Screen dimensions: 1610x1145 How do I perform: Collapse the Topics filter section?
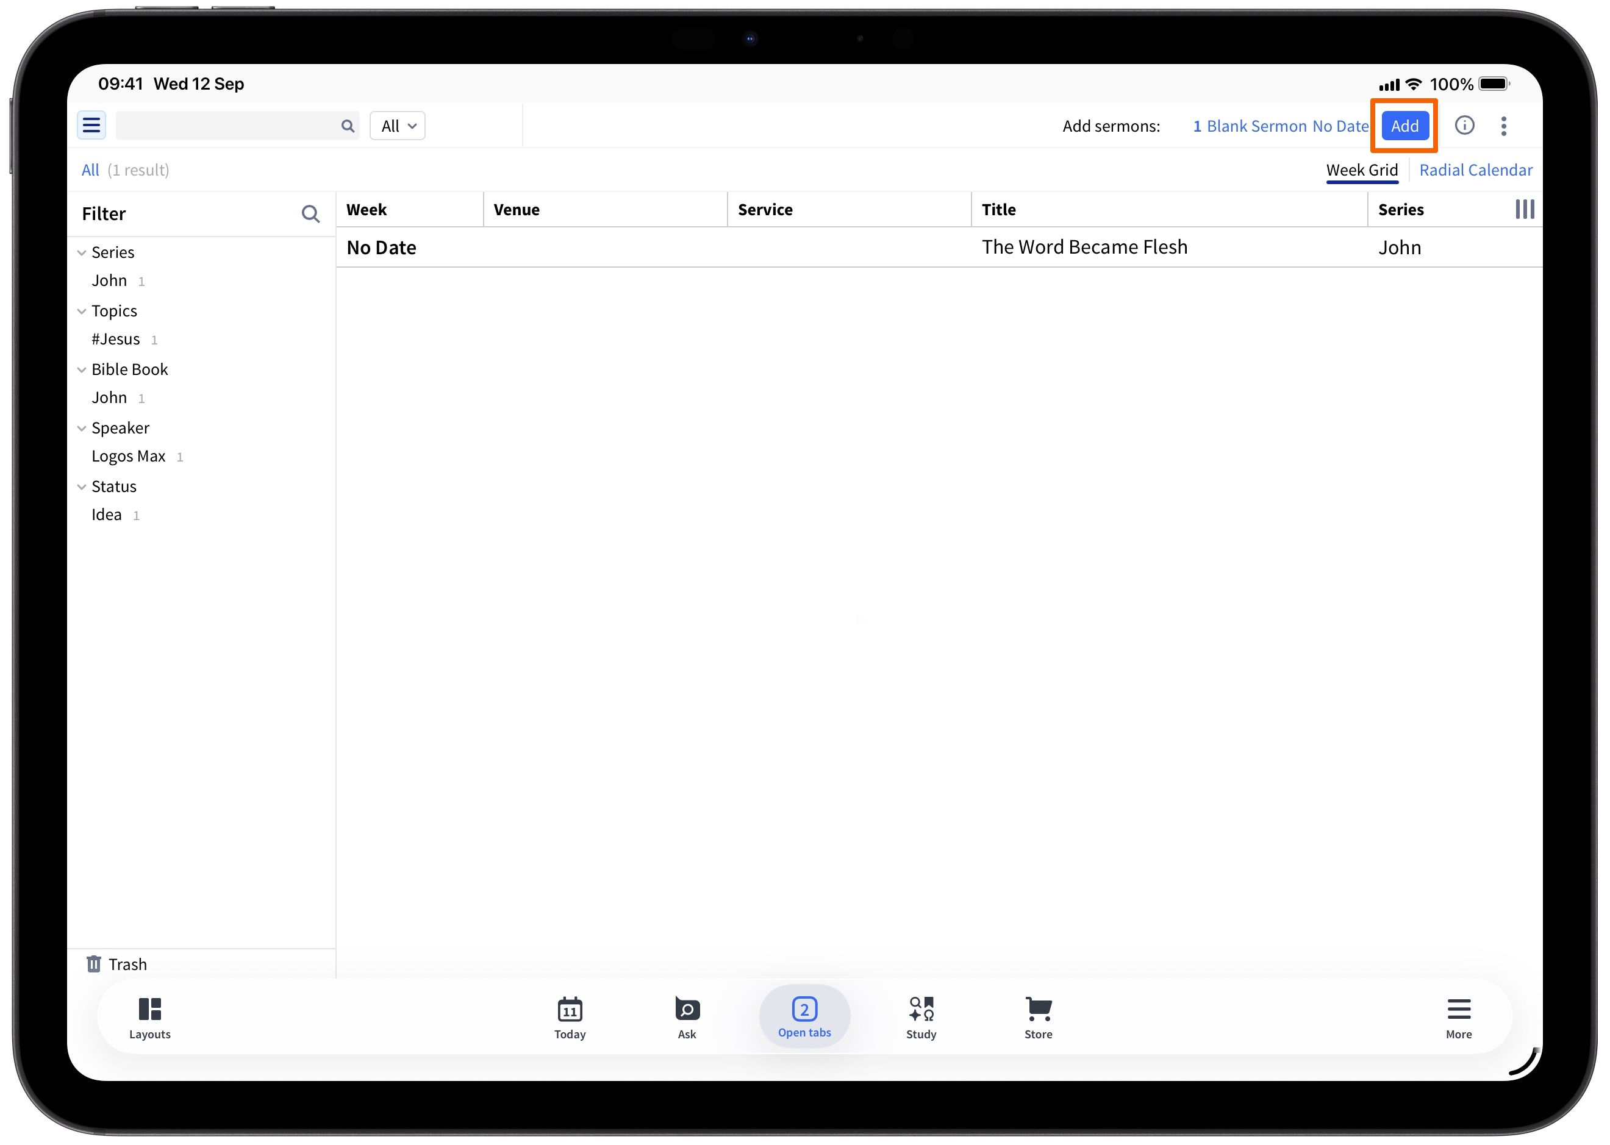pyautogui.click(x=82, y=311)
